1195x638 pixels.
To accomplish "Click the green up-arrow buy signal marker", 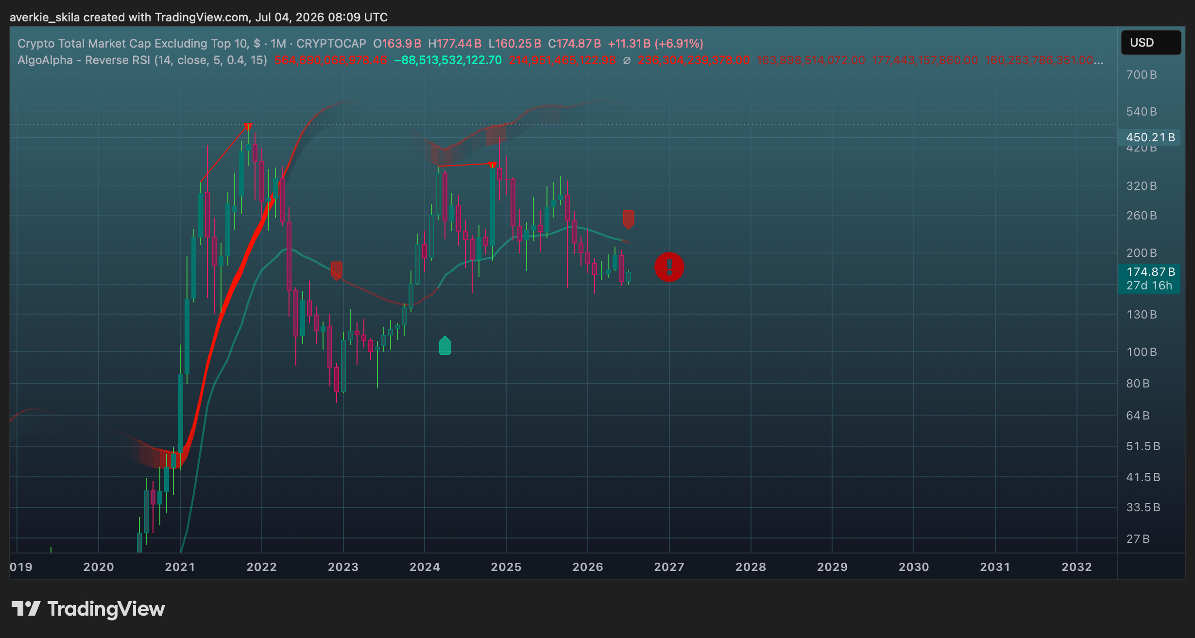I will pyautogui.click(x=444, y=345).
